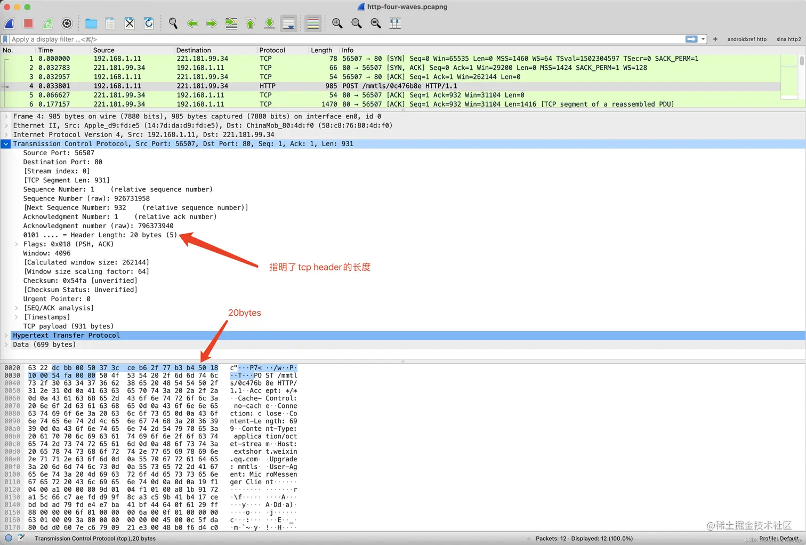Select Sequence Number (raw): 926731958 field
The image size is (806, 545).
[86, 198]
